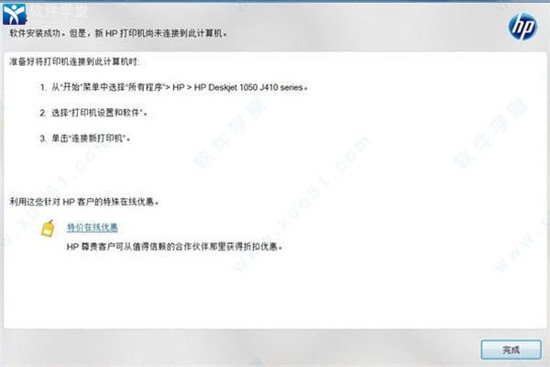550x367 pixels.
Task: Click step 3 text 单击连接新打印机
Action: [91, 138]
